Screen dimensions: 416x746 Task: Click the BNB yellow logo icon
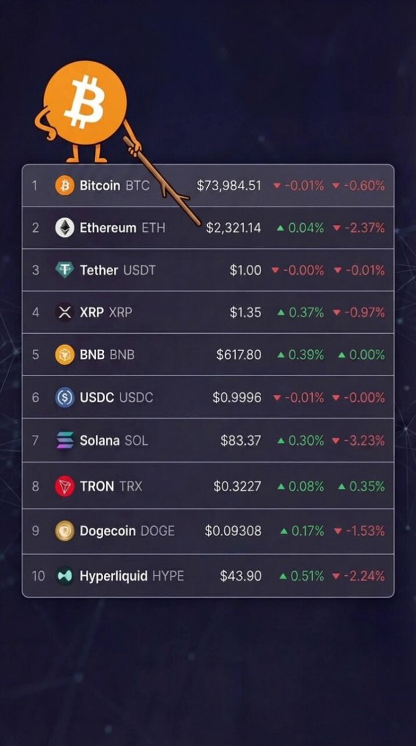point(65,354)
